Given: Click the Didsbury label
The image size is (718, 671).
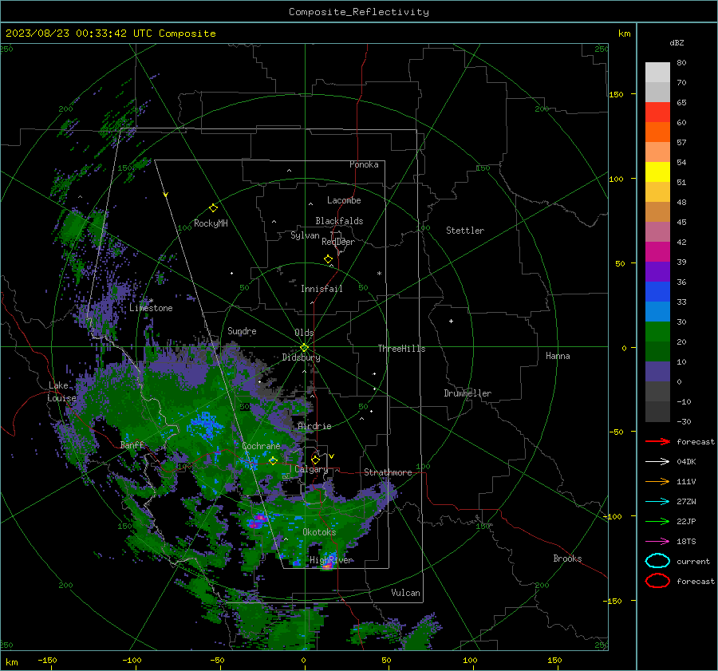Looking at the screenshot, I should 301,357.
